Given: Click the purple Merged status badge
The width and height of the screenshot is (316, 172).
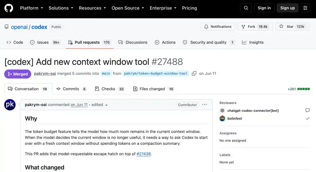Looking at the screenshot, I should (x=18, y=74).
